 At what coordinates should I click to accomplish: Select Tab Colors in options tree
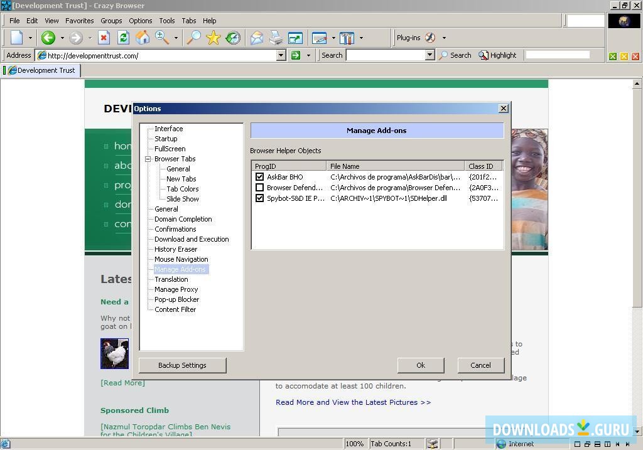tap(183, 189)
